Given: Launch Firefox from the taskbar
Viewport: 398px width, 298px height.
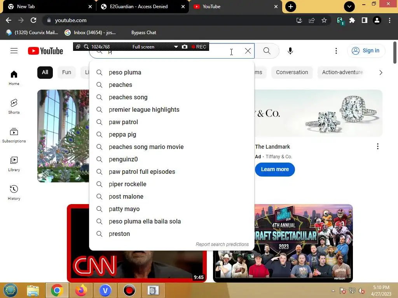Looking at the screenshot, I should click(x=81, y=290).
